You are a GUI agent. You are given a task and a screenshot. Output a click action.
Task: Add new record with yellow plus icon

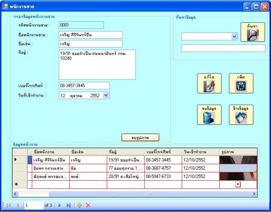pyautogui.click(x=80, y=205)
